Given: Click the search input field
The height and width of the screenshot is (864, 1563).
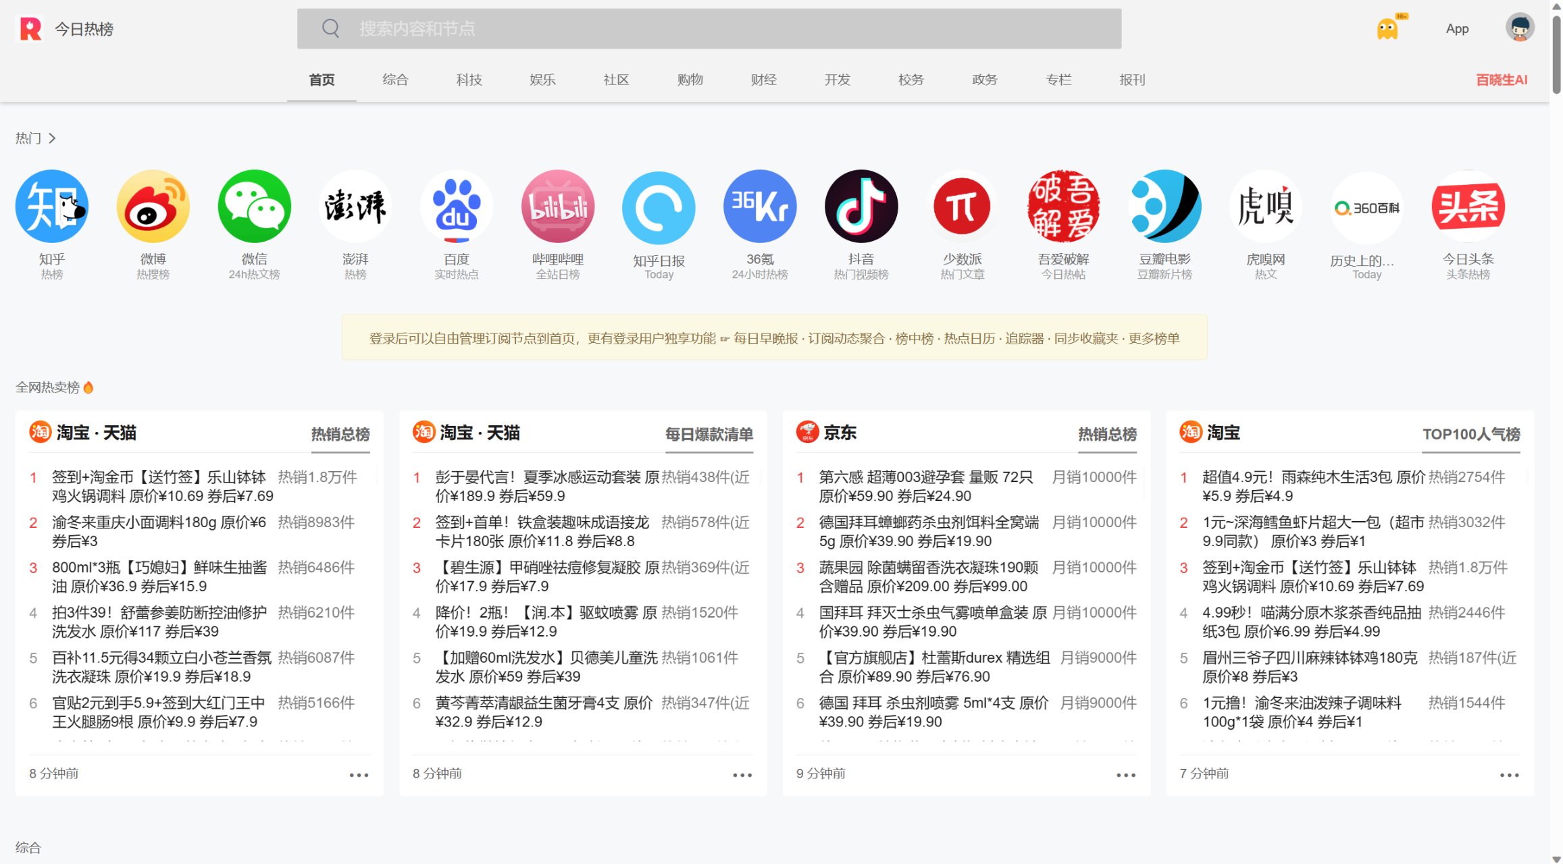Looking at the screenshot, I should 709,28.
